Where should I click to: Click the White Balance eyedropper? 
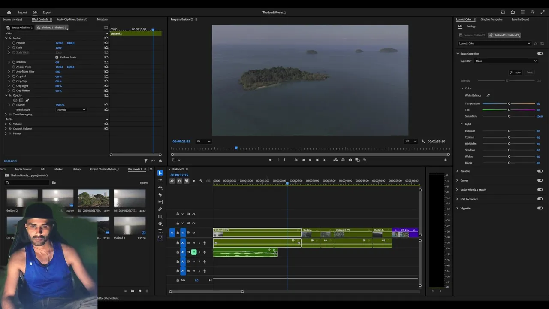tap(488, 95)
